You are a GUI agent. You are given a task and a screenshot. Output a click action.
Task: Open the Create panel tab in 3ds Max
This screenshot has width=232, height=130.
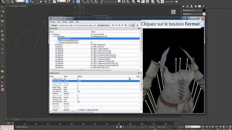tap(183, 6)
